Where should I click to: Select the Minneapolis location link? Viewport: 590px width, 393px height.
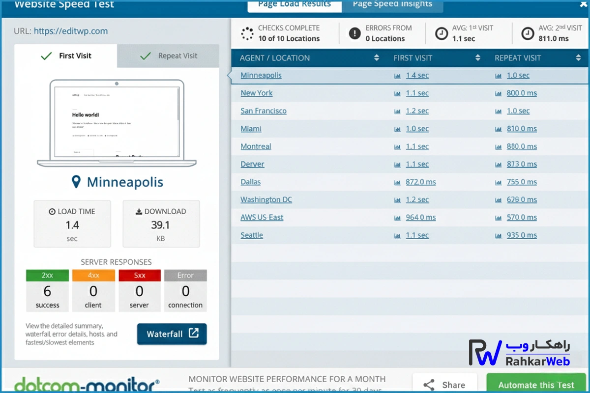[261, 76]
